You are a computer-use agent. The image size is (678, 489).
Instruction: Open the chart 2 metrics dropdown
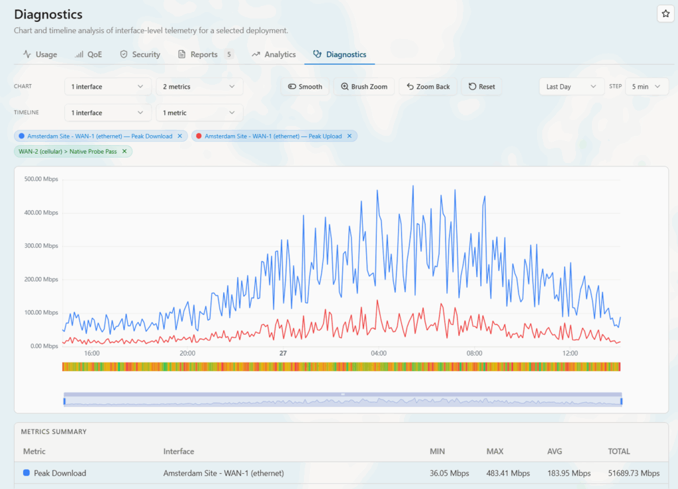click(199, 87)
